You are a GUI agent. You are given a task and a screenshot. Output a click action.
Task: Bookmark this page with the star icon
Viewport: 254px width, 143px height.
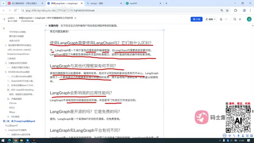click(227, 10)
